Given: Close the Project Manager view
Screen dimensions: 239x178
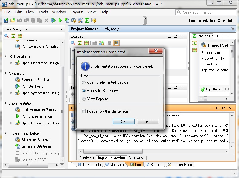Looking at the screenshot, I should [233, 29].
